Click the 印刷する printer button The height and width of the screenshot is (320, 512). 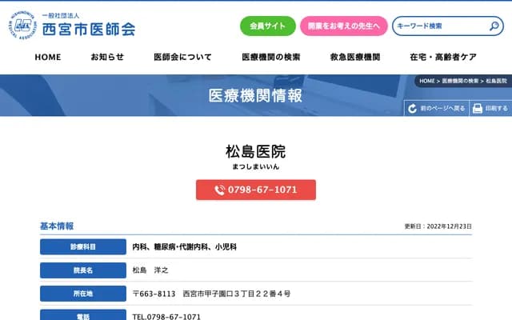(490, 108)
